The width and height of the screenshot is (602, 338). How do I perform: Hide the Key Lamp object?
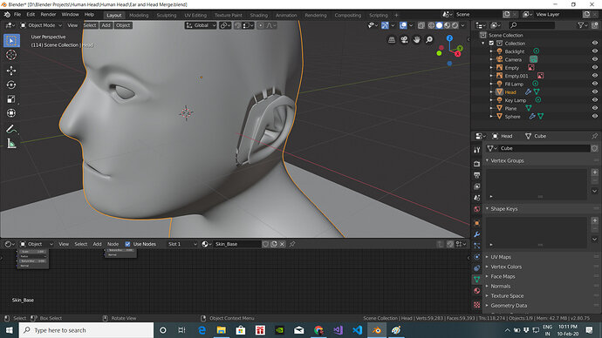coord(595,100)
